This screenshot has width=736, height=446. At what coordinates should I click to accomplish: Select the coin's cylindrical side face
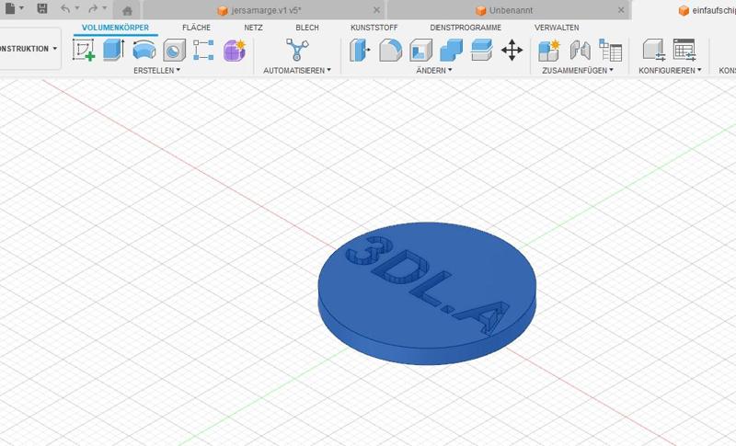[425, 355]
